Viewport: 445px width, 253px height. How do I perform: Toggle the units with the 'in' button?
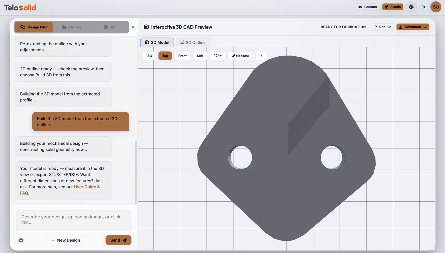(261, 56)
